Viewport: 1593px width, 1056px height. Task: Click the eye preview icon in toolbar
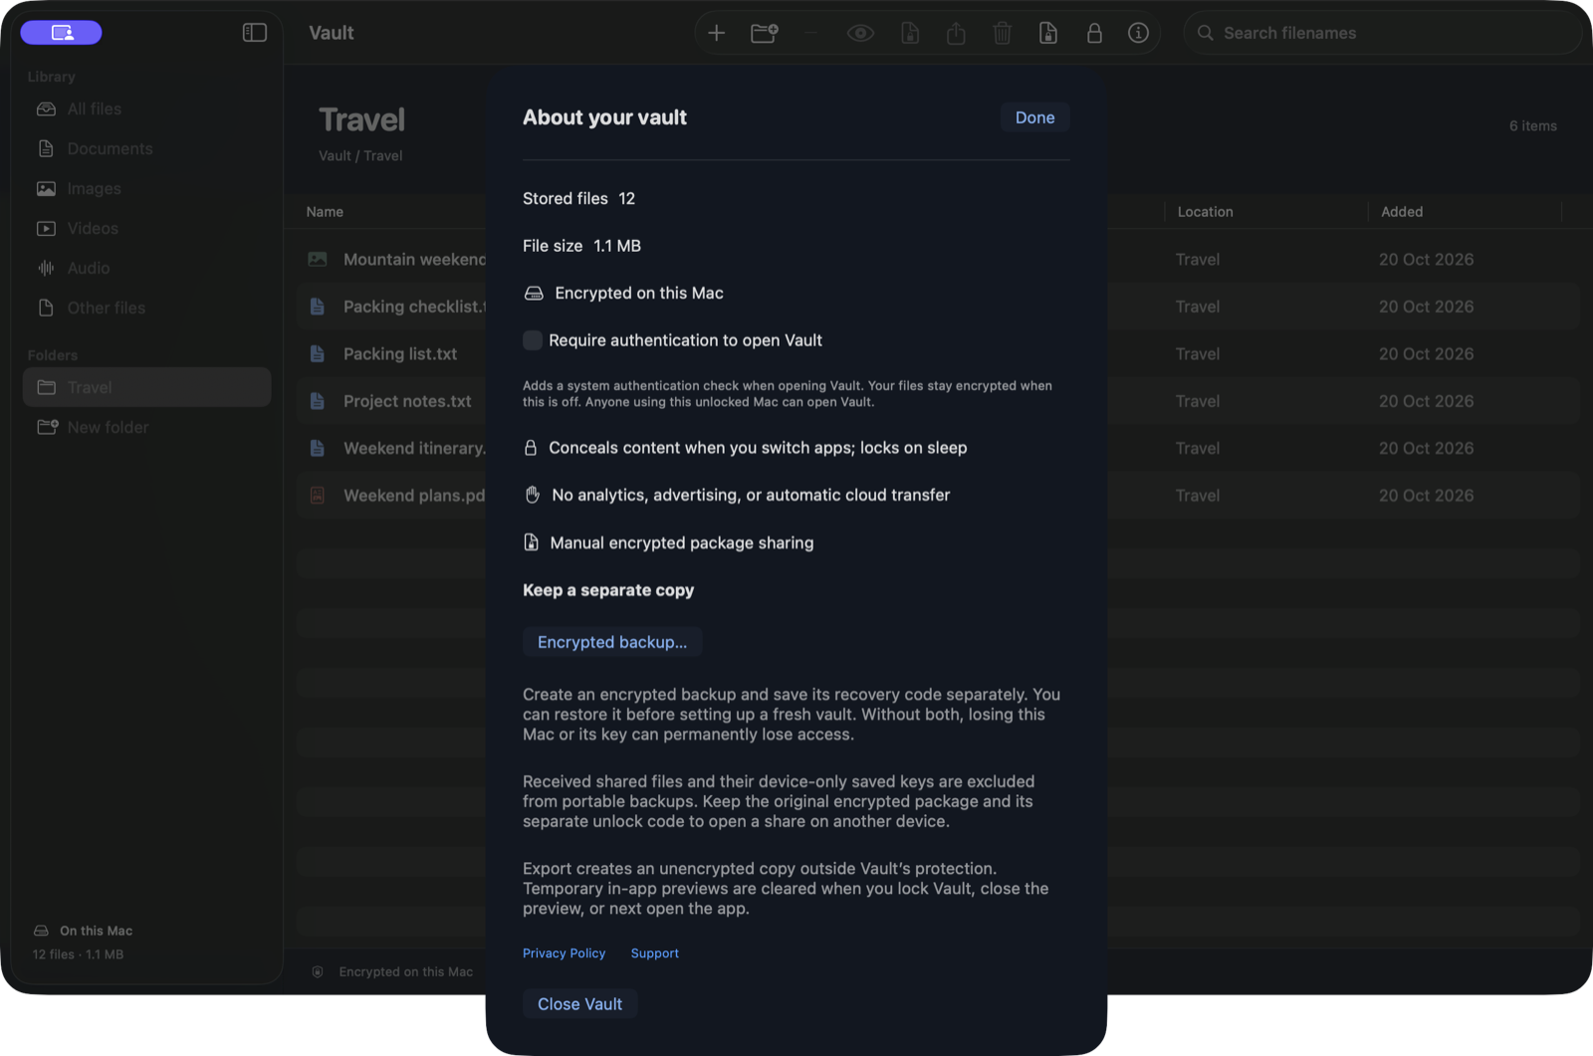tap(860, 33)
